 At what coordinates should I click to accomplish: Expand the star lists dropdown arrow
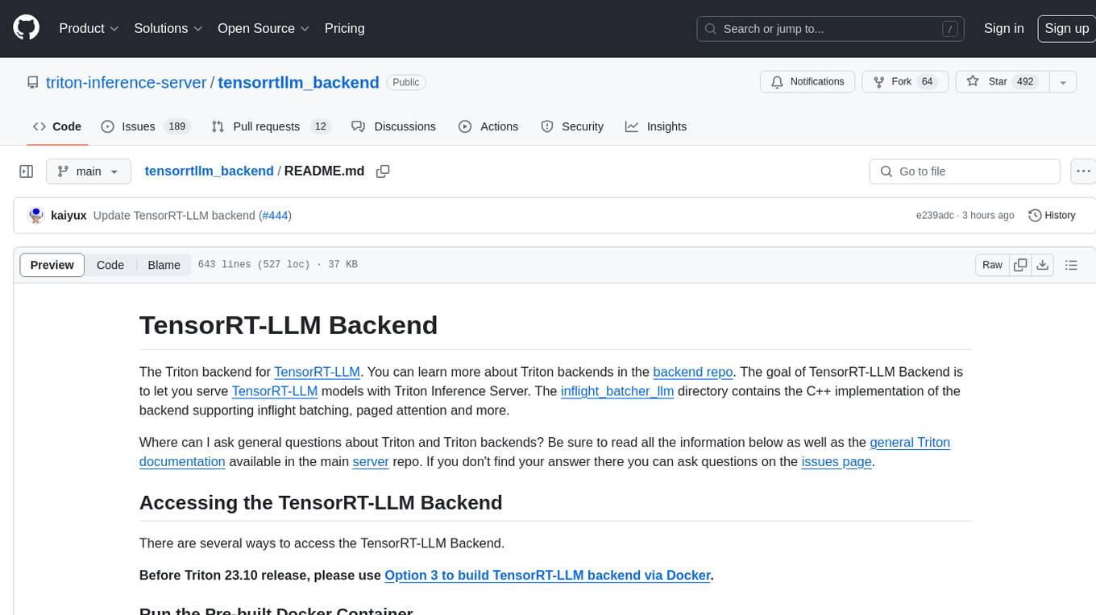click(1063, 82)
